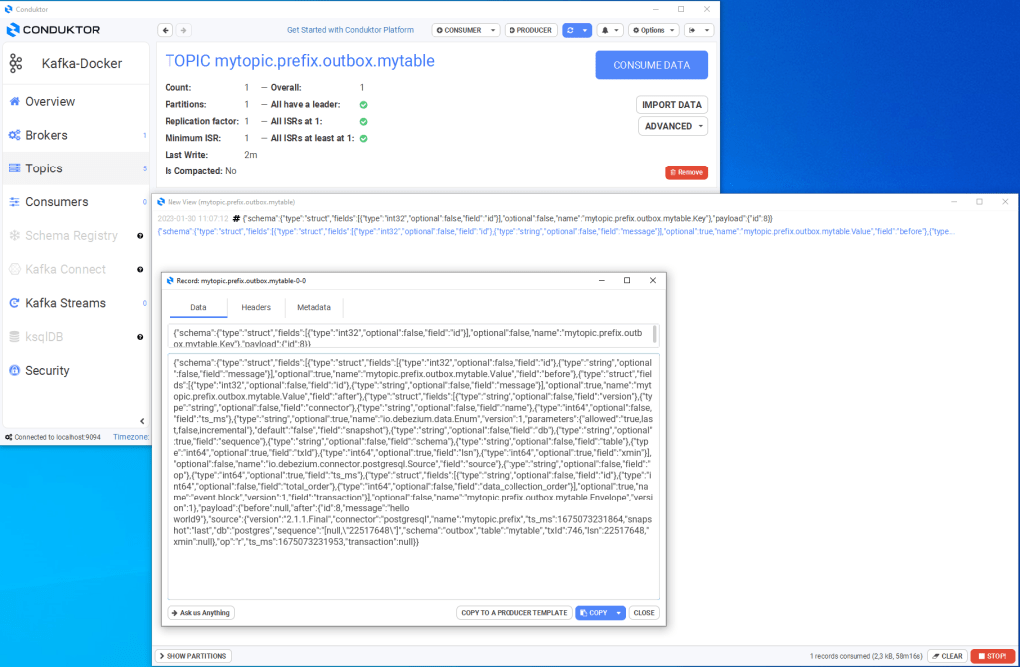Expand the Options dropdown
Image resolution: width=1020 pixels, height=667 pixels.
653,30
